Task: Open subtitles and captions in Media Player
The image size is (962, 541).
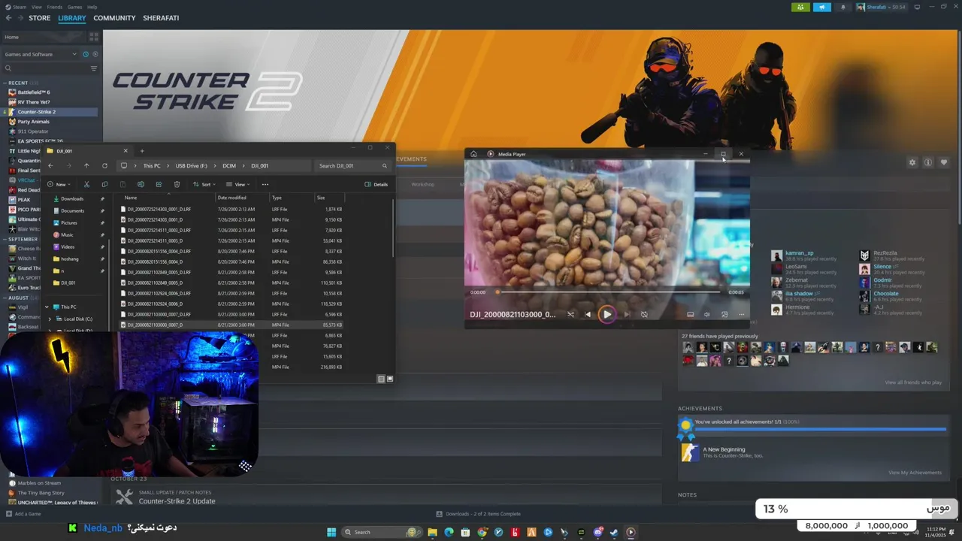Action: click(690, 314)
